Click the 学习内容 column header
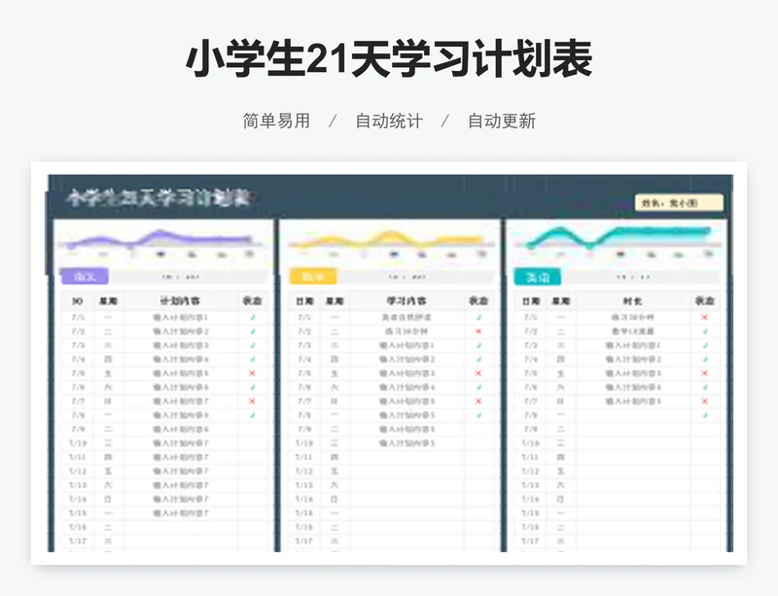 [x=407, y=300]
